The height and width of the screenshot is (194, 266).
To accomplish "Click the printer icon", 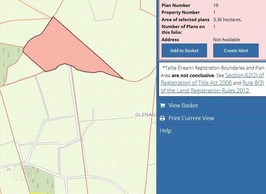I will (x=162, y=118).
